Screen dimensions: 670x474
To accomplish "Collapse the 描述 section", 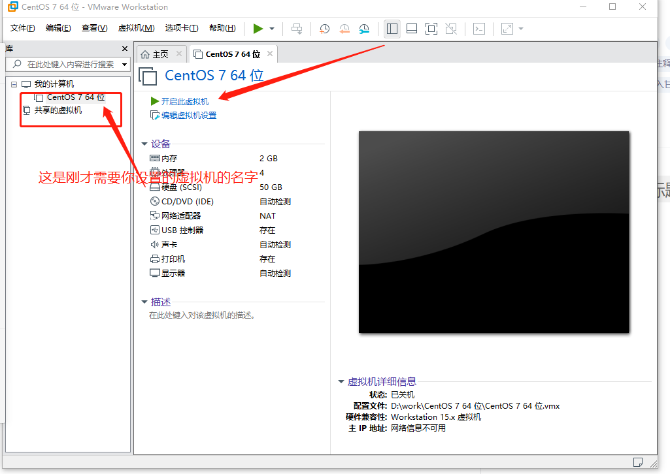I will tap(144, 302).
